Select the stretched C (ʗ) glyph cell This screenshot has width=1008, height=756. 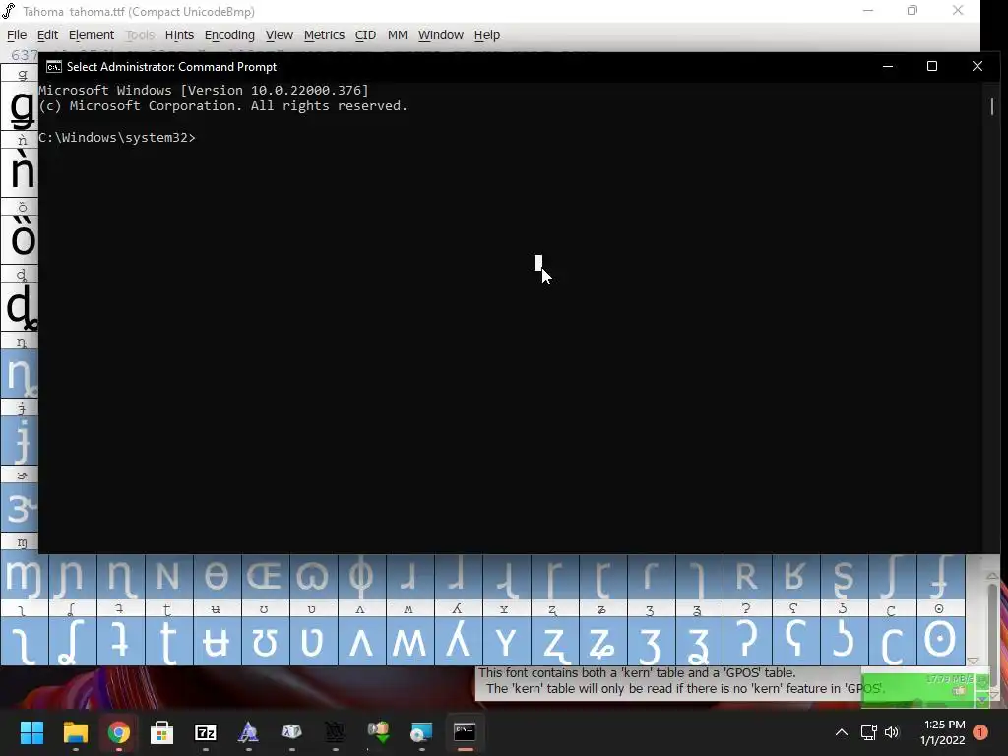coord(891,641)
